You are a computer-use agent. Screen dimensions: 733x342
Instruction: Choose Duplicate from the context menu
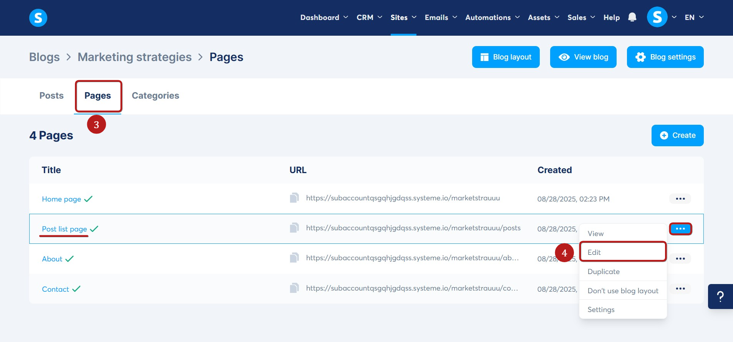623,271
